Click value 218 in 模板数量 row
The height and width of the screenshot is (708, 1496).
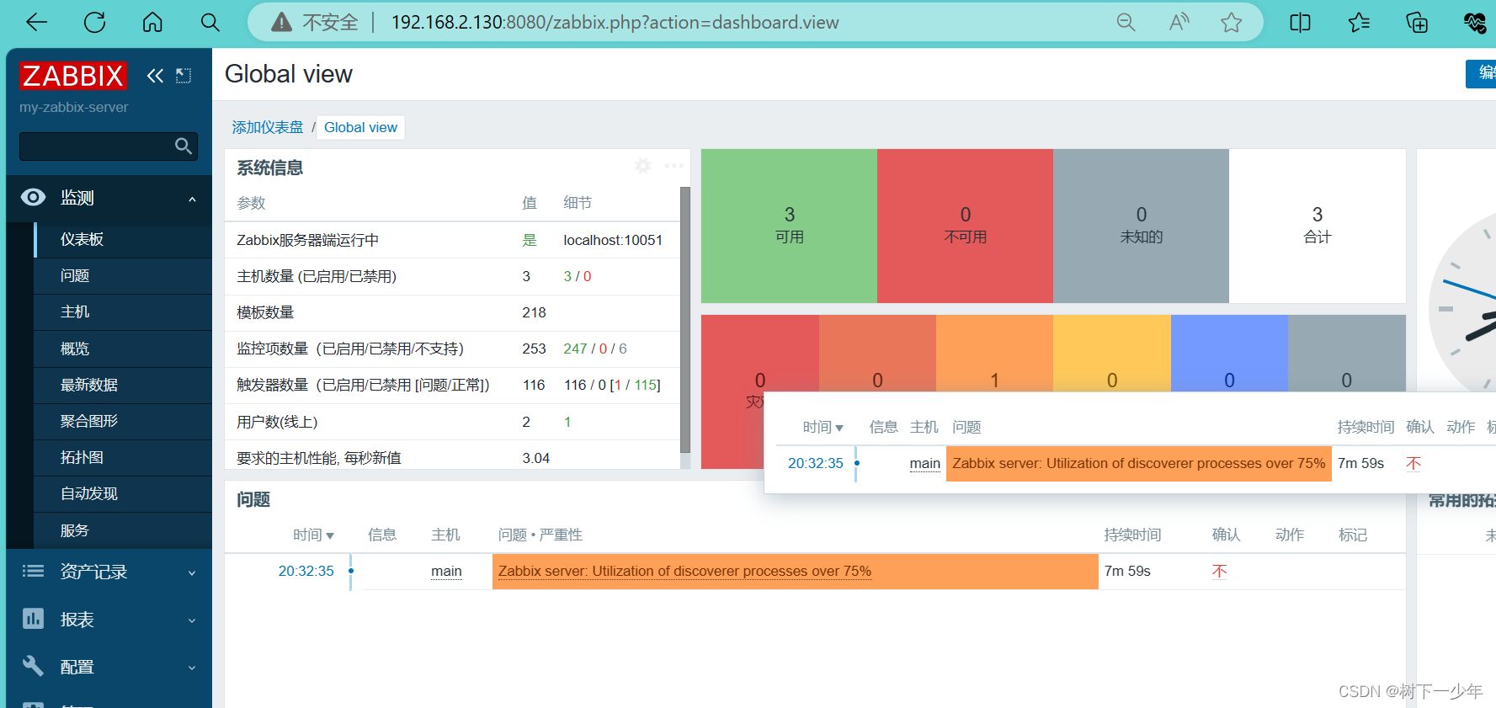tap(534, 312)
